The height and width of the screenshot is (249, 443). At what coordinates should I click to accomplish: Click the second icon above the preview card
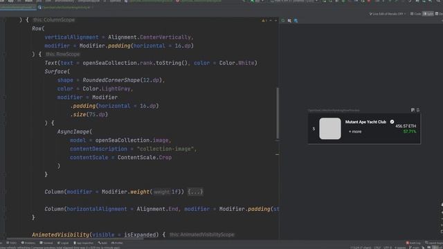point(418,110)
